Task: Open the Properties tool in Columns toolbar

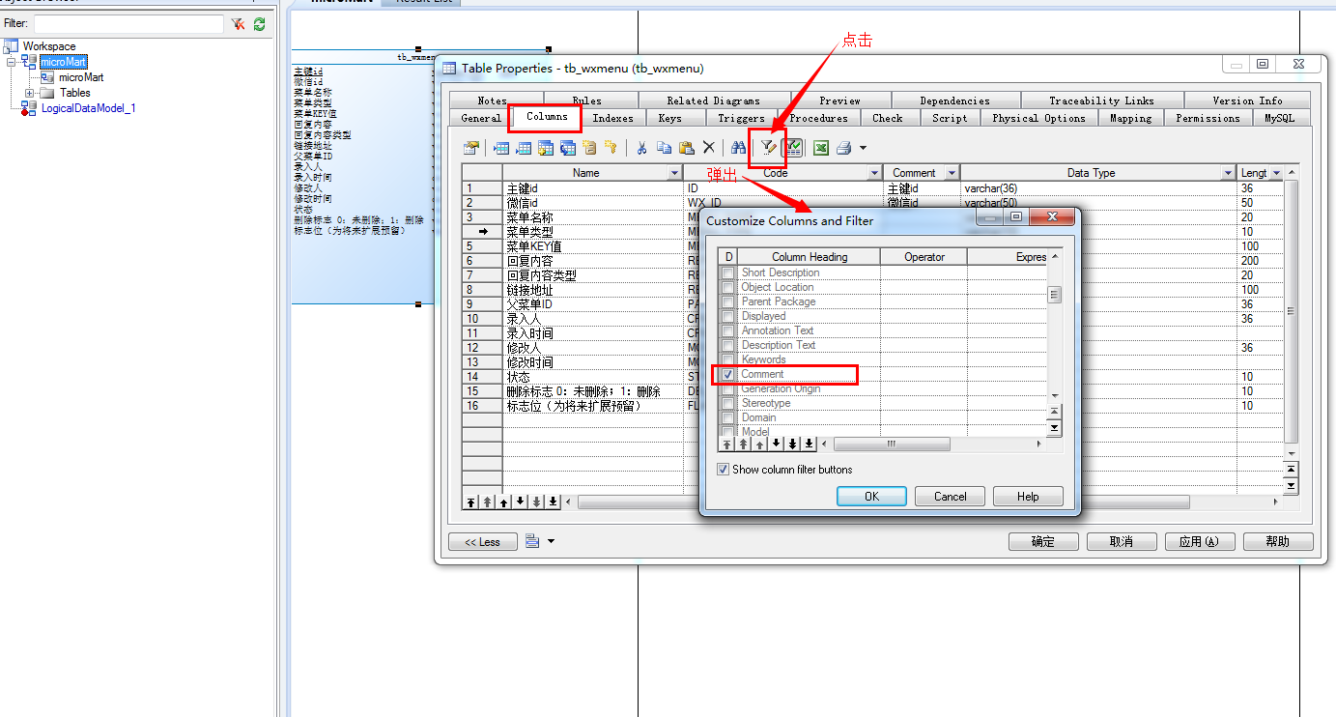Action: (471, 148)
